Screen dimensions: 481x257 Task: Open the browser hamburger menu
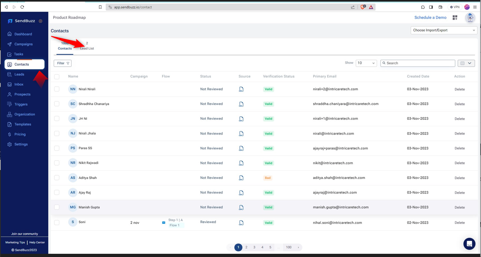click(x=475, y=7)
